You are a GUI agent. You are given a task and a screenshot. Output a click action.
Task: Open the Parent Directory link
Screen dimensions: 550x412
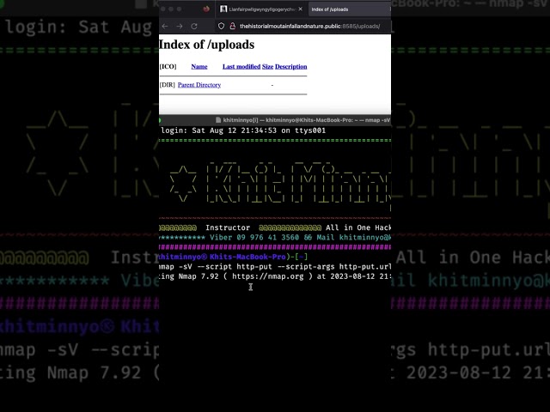click(199, 85)
